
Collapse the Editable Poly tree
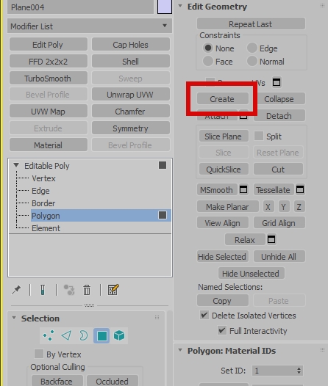pos(16,165)
